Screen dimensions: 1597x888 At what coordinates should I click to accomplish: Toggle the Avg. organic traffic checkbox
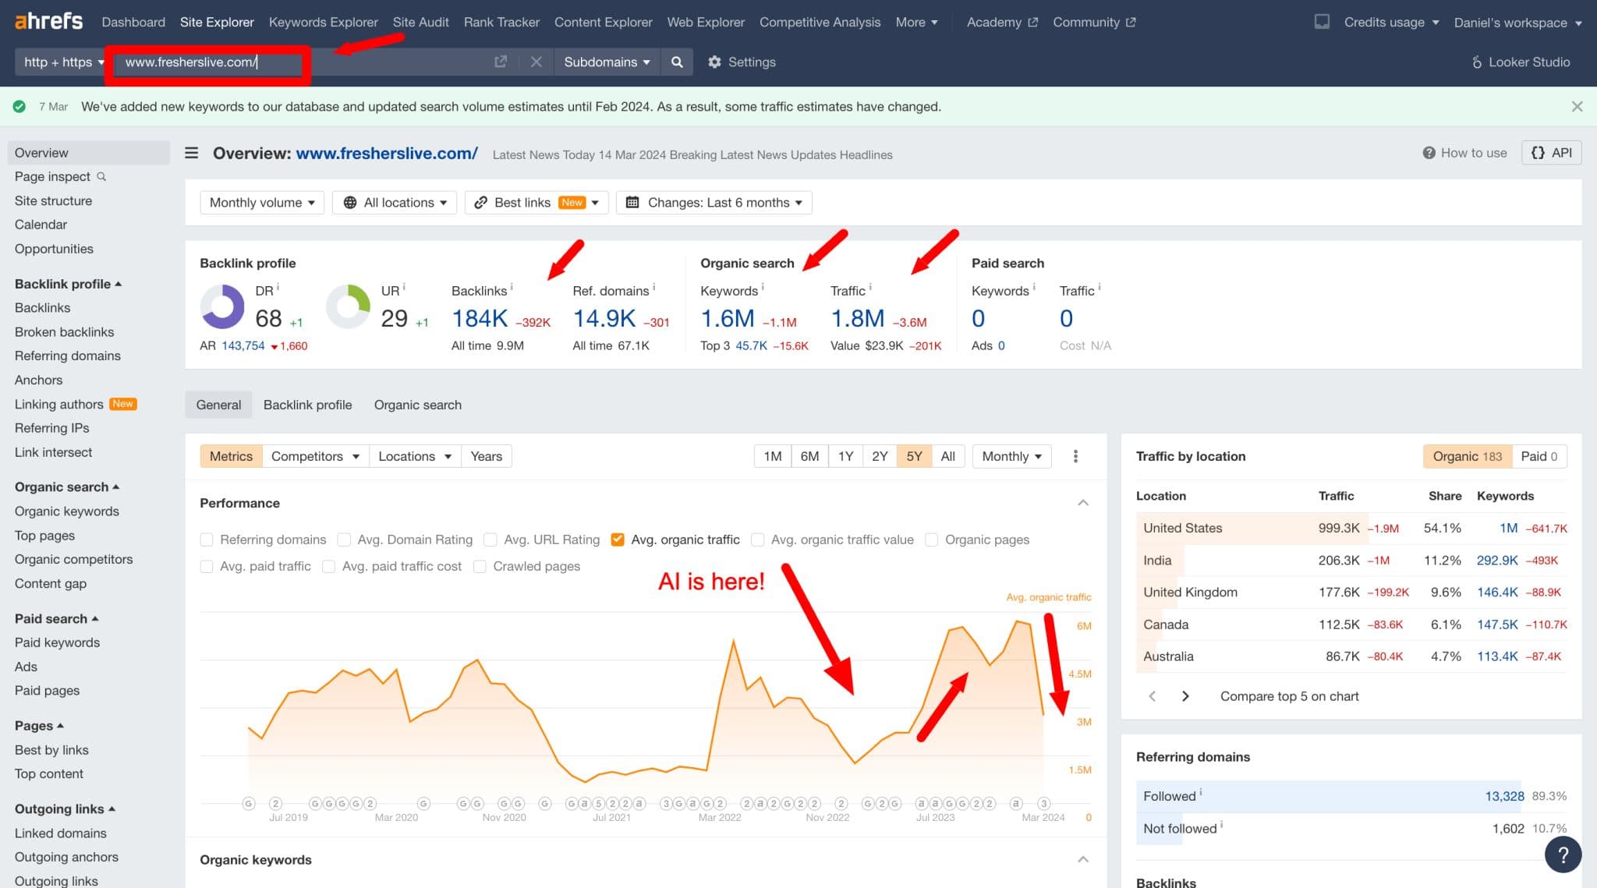617,540
